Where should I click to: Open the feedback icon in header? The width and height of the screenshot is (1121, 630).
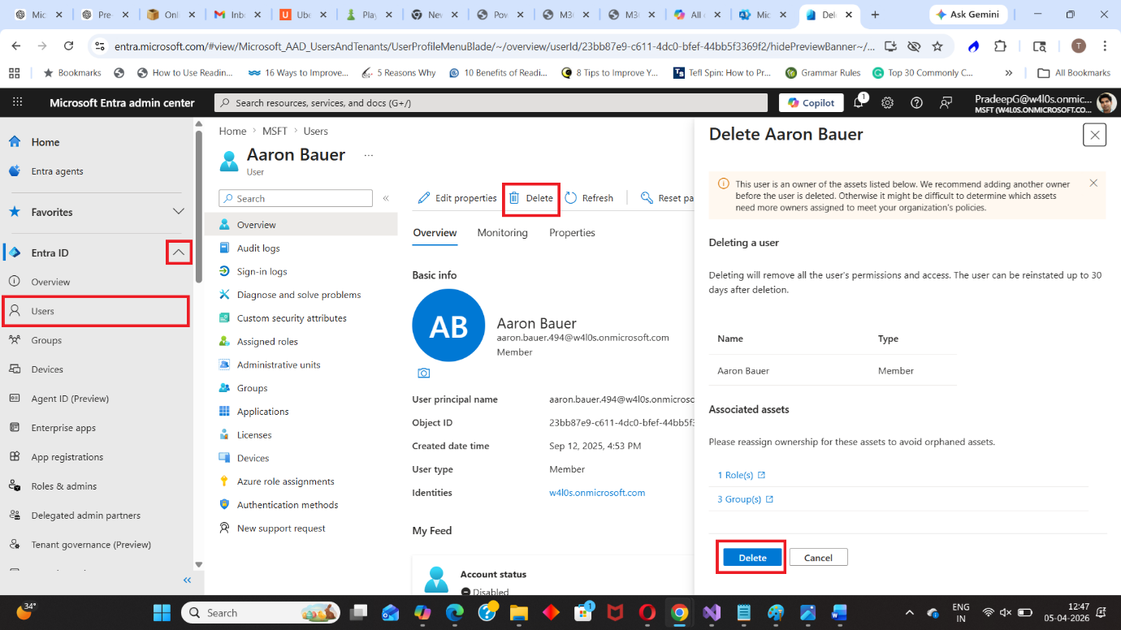[x=946, y=102]
